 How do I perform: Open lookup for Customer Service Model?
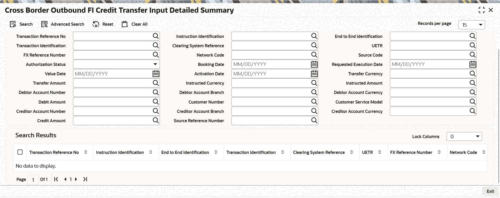[473, 102]
